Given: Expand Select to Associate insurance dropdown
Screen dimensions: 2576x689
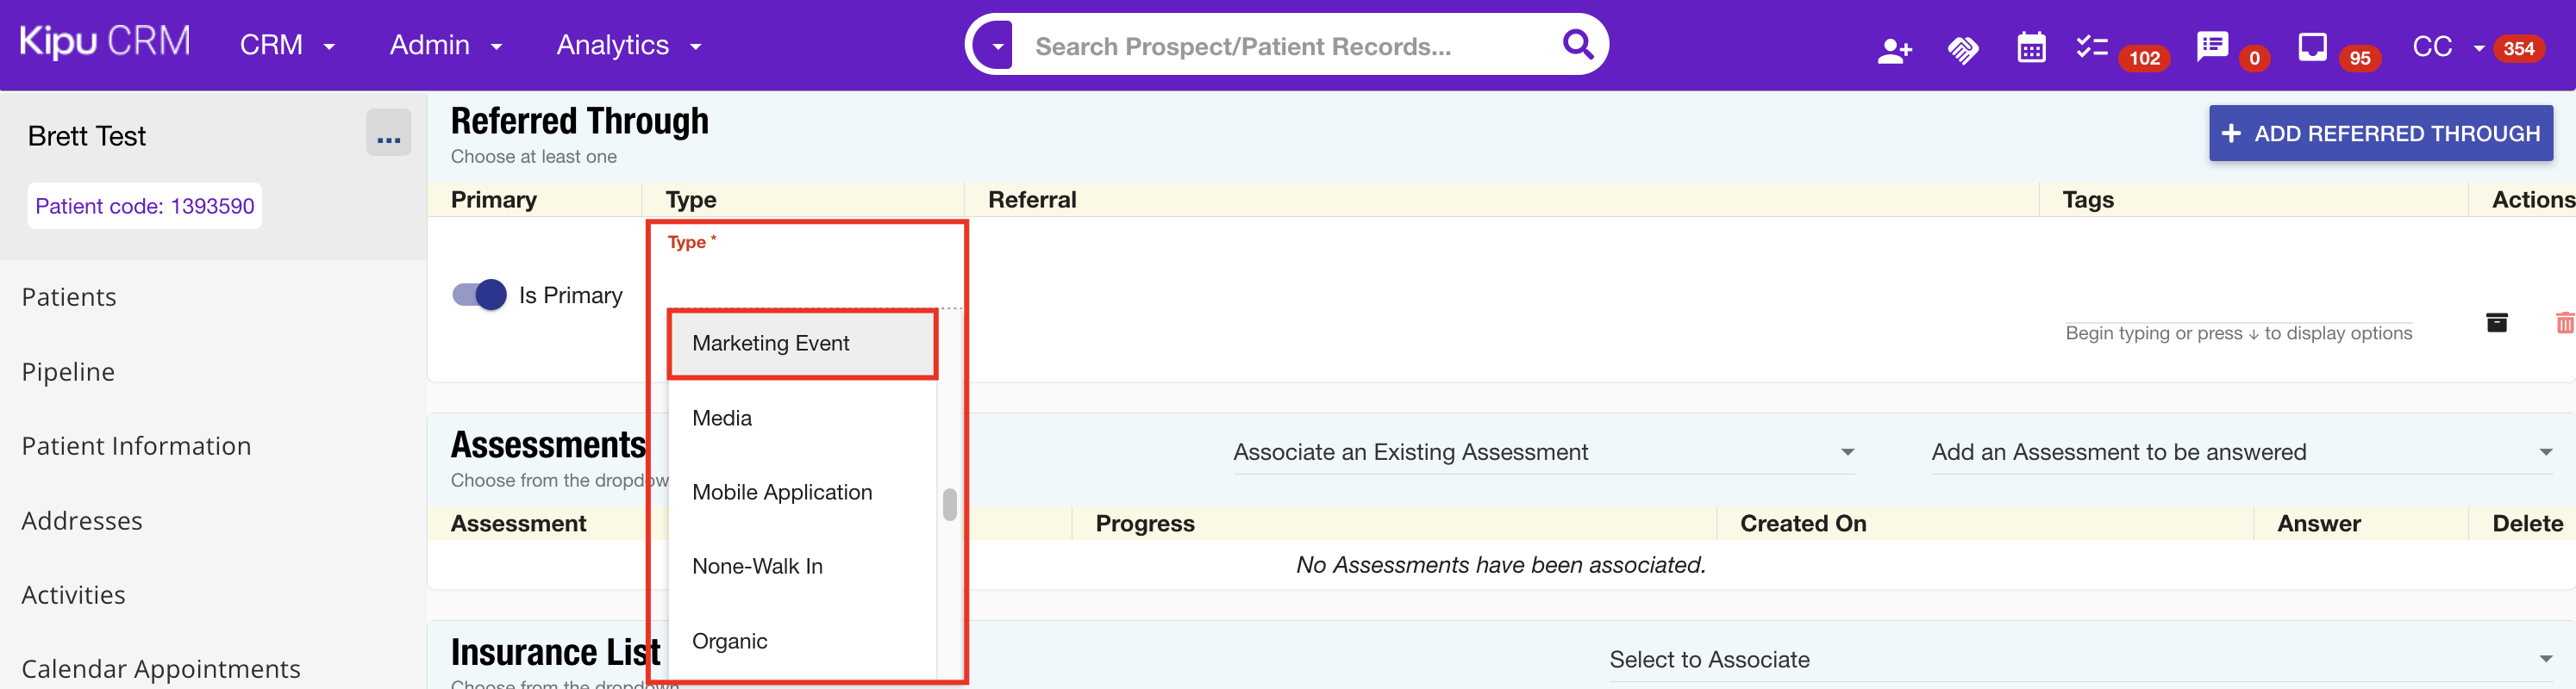Looking at the screenshot, I should click(2081, 660).
